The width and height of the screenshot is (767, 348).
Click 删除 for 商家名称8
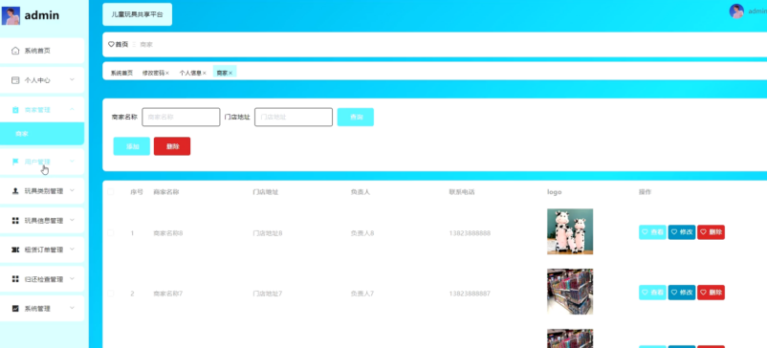coord(712,232)
